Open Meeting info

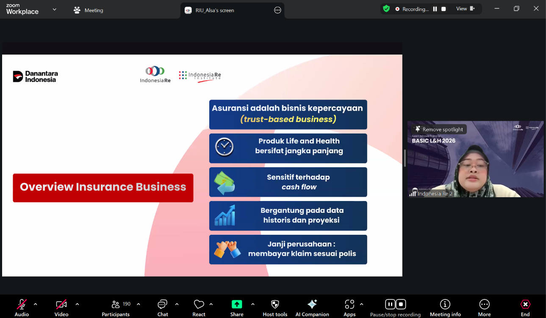(x=445, y=304)
